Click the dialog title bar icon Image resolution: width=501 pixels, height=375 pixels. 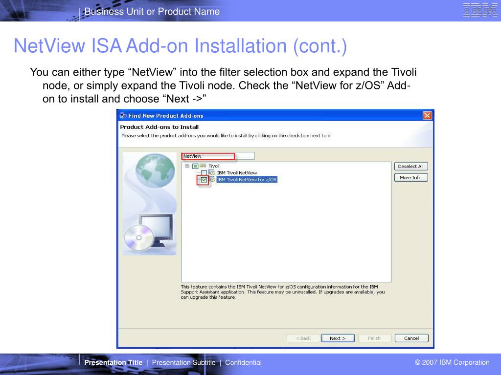coord(123,115)
